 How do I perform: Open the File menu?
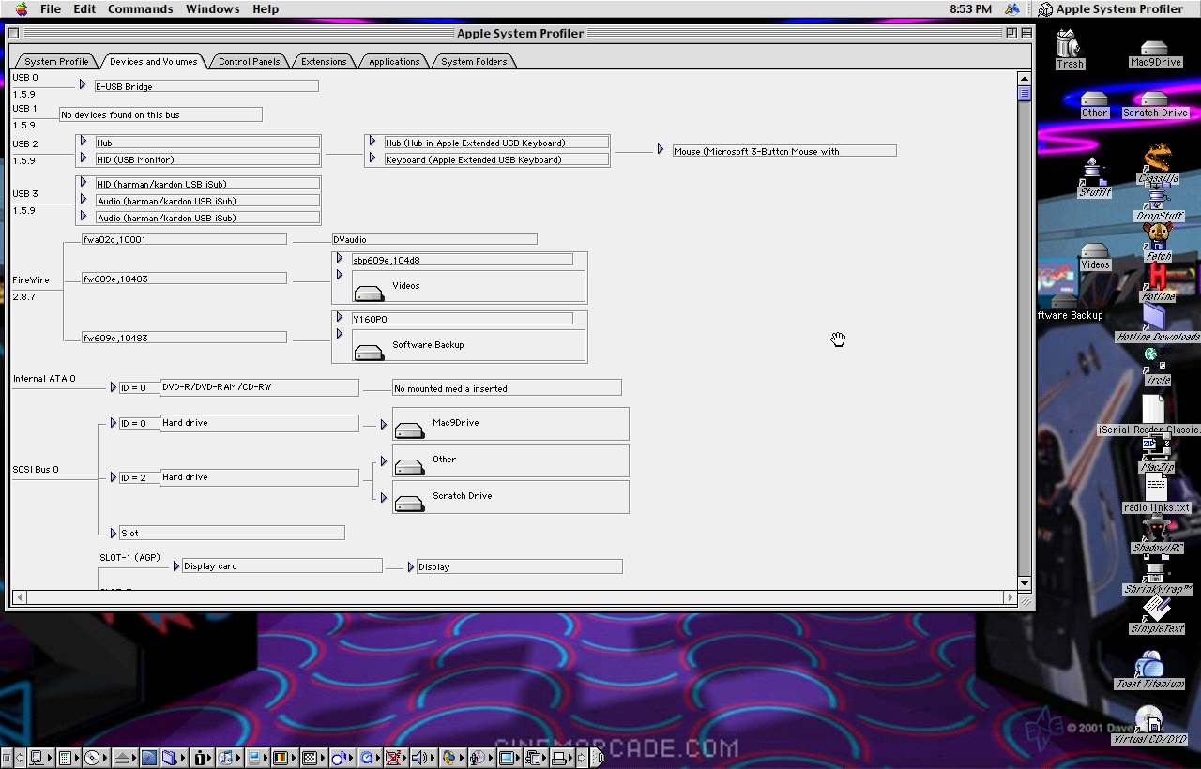pos(51,8)
